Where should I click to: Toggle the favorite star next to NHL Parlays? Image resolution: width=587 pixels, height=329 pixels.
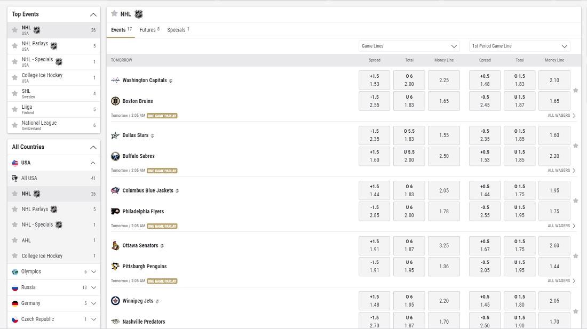(x=14, y=46)
